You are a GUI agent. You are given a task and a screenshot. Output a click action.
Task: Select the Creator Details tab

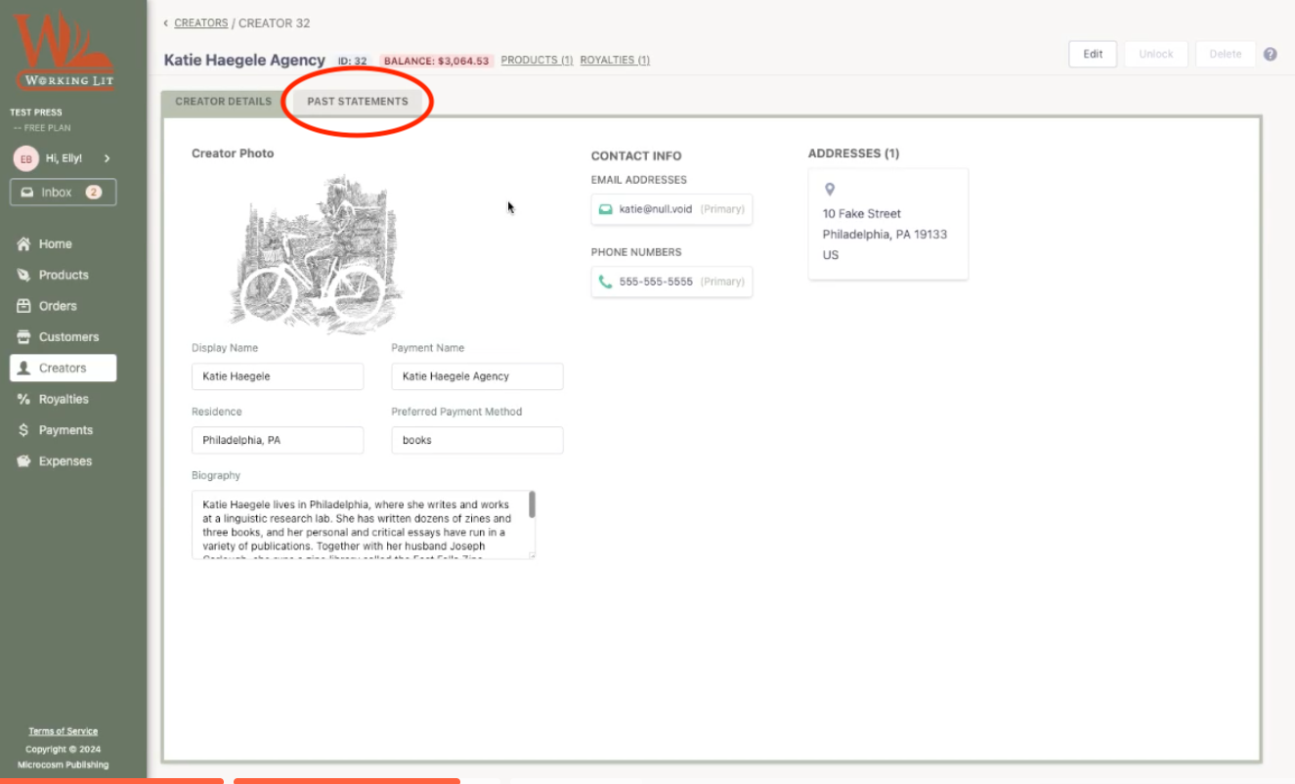[223, 102]
